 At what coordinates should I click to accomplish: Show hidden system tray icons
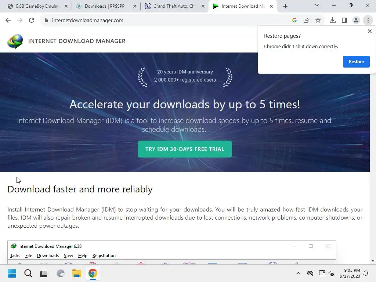[x=298, y=273]
